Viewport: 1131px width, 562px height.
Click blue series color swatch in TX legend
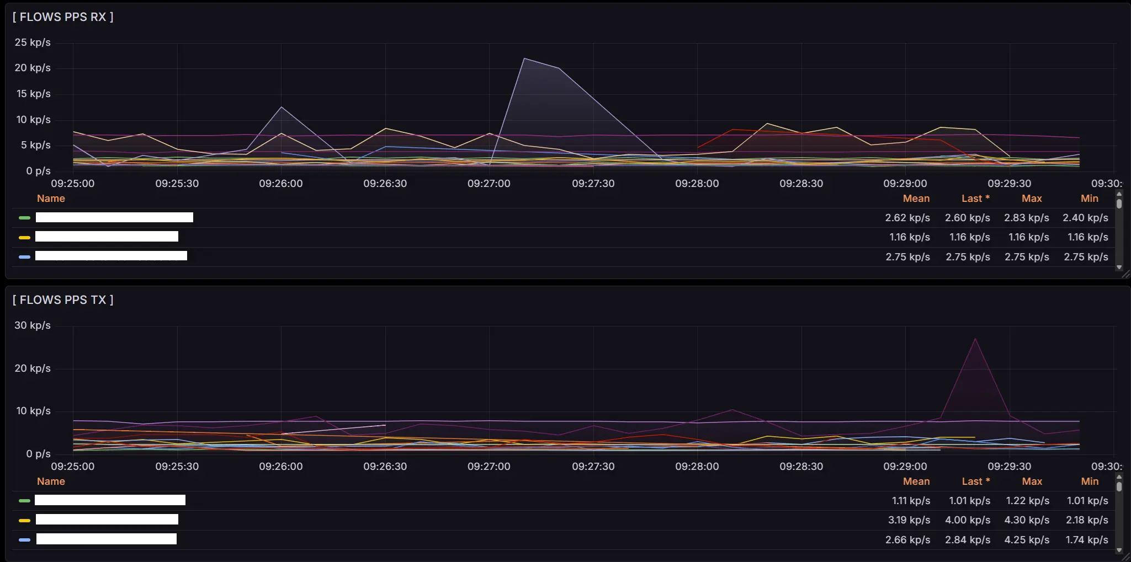pyautogui.click(x=24, y=540)
